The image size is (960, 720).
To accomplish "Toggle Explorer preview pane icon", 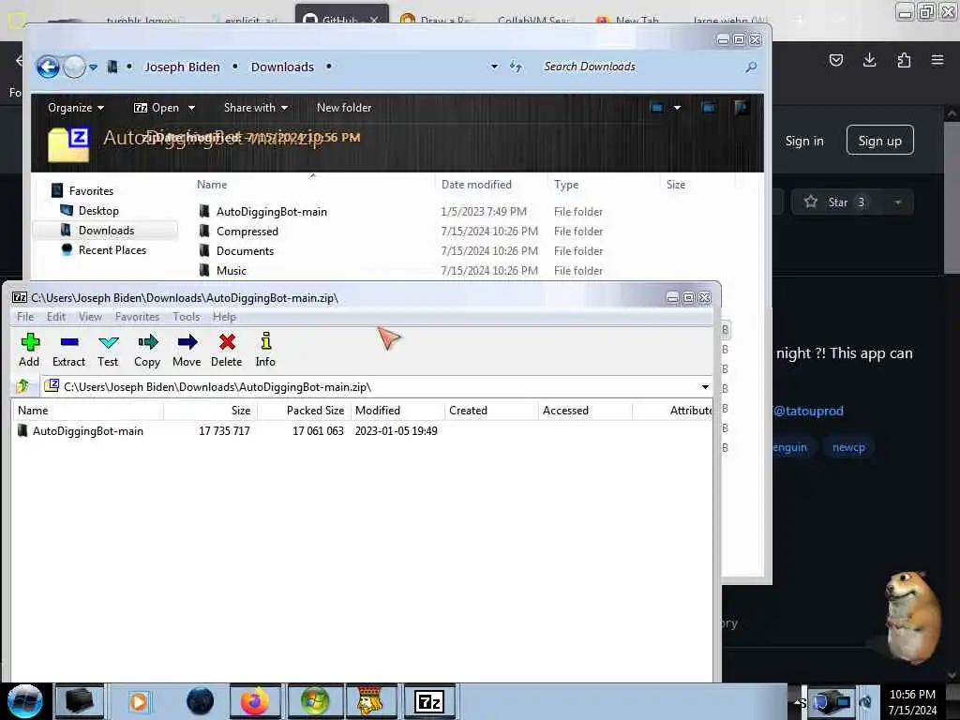I will pyautogui.click(x=709, y=108).
